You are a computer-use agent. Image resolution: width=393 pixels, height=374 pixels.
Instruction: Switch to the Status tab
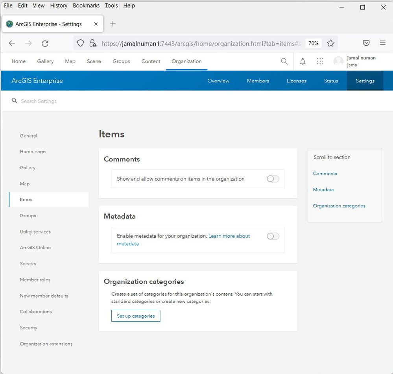click(x=331, y=81)
